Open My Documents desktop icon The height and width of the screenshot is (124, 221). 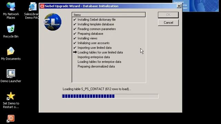point(11,54)
